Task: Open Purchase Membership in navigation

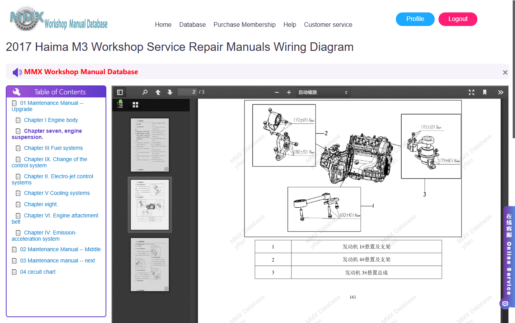Action: tap(244, 24)
